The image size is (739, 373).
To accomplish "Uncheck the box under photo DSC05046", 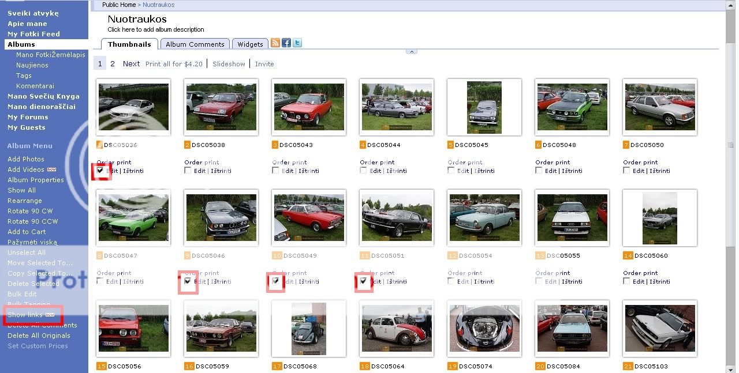I will [x=188, y=281].
